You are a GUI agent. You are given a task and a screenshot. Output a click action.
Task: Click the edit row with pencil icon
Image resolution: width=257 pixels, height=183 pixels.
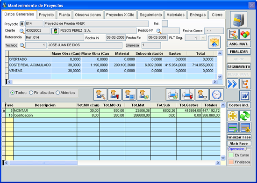pyautogui.click(x=233, y=127)
